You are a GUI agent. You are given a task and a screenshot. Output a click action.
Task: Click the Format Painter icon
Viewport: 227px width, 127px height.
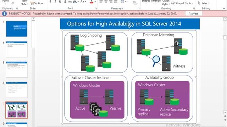pyautogui.click(x=13, y=3)
